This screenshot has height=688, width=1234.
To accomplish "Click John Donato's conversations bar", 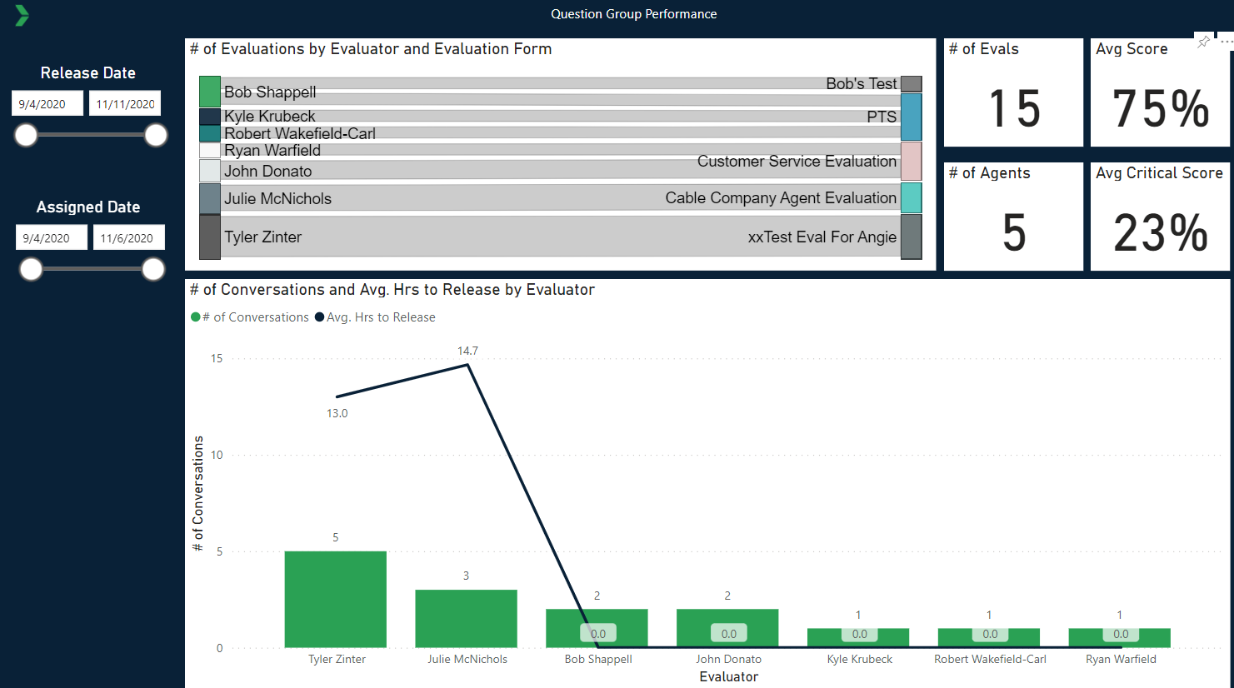I will [727, 628].
